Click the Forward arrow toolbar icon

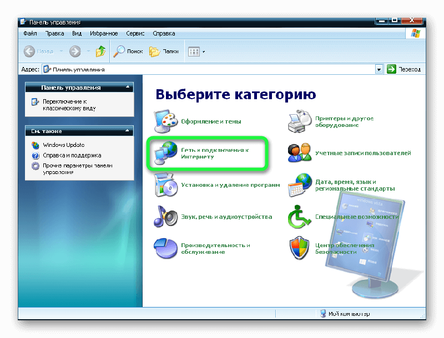[75, 52]
